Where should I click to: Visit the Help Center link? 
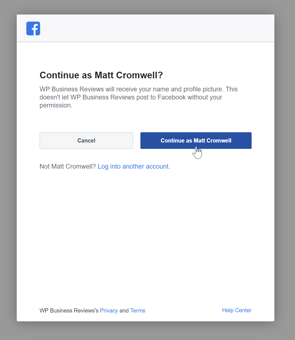237,310
